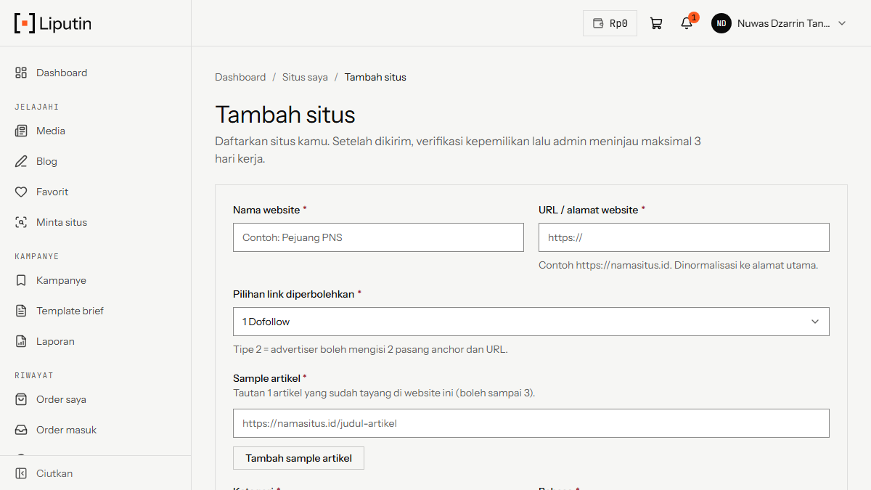Click the KAMPANYE section header

[x=36, y=256]
